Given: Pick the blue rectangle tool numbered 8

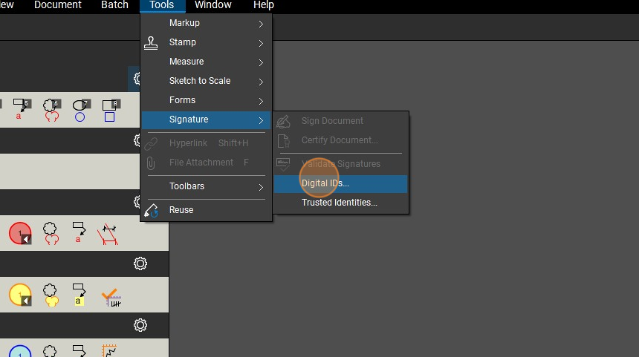Looking at the screenshot, I should [111, 110].
